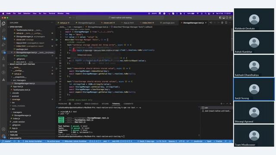Click the Synchronize Changes icon in status bar

click(x=14, y=141)
